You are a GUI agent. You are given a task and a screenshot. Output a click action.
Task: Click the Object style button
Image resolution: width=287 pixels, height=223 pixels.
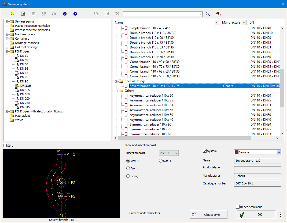tap(208, 214)
